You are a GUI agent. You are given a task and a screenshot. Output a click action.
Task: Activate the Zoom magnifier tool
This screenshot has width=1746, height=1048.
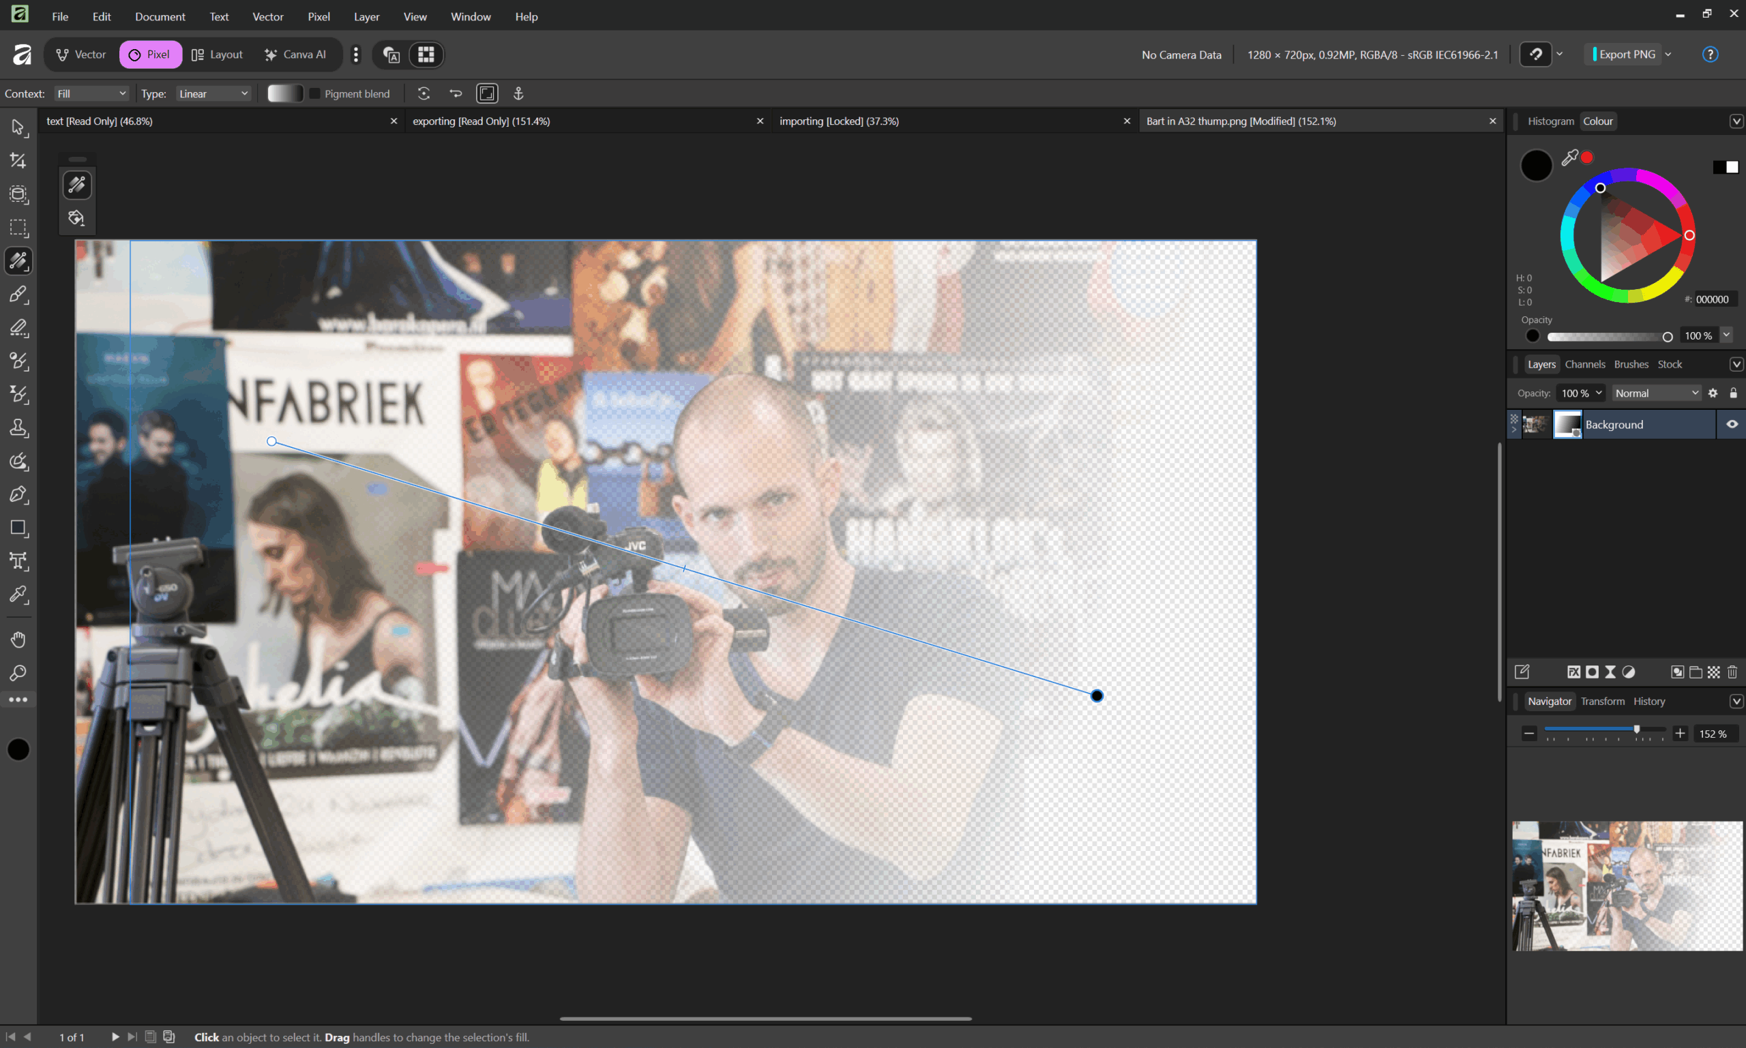tap(18, 673)
